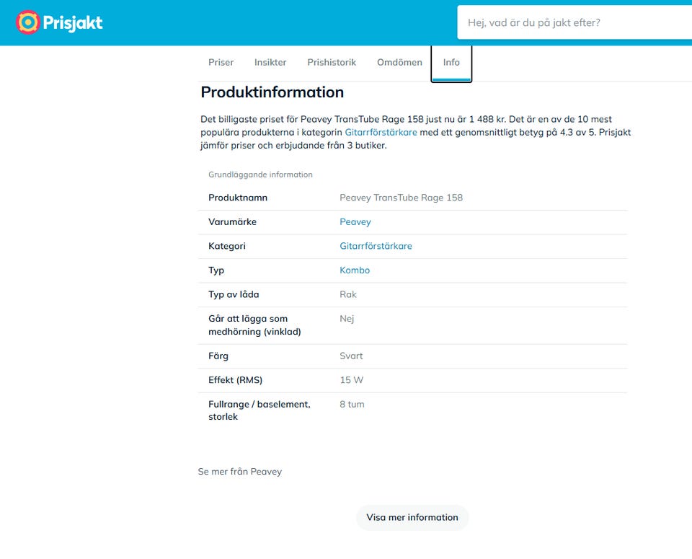
Task: Go to the Prishistorik tab
Action: click(x=332, y=62)
